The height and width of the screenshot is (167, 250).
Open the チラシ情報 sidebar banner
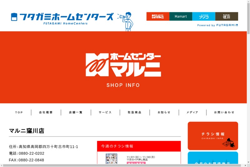(213, 136)
